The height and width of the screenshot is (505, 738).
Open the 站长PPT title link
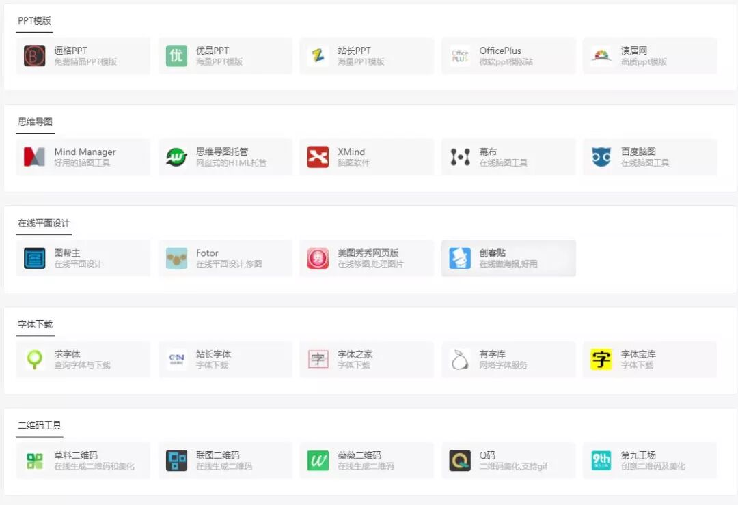(x=354, y=50)
